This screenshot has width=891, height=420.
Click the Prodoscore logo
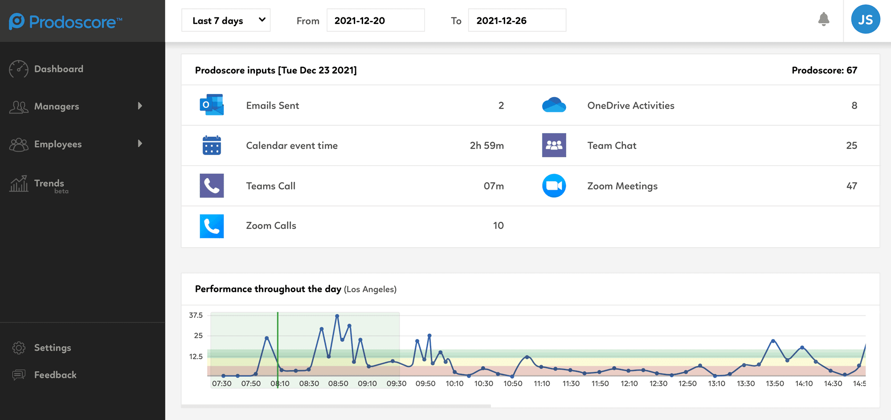(x=65, y=21)
